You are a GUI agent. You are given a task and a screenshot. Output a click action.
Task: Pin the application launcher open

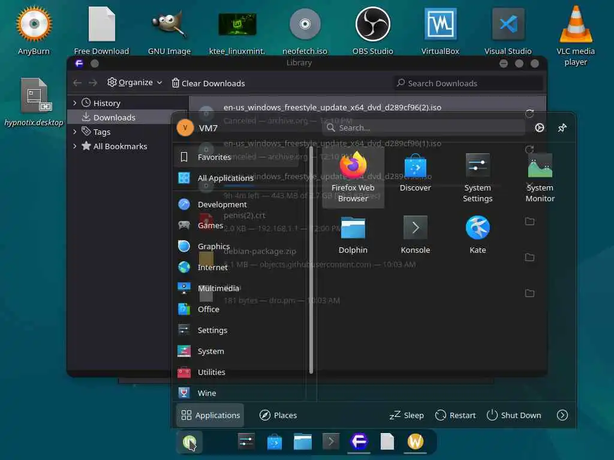pos(562,128)
